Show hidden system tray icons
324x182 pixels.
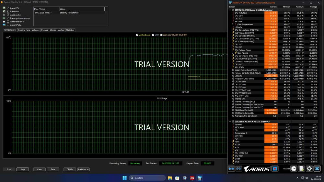click(x=297, y=178)
